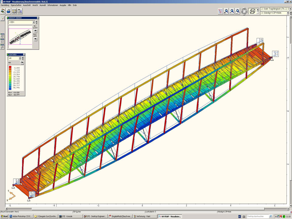Image resolution: width=292 pixels, height=219 pixels.
Task: Open the Informationen menu
Action: coord(53,5)
